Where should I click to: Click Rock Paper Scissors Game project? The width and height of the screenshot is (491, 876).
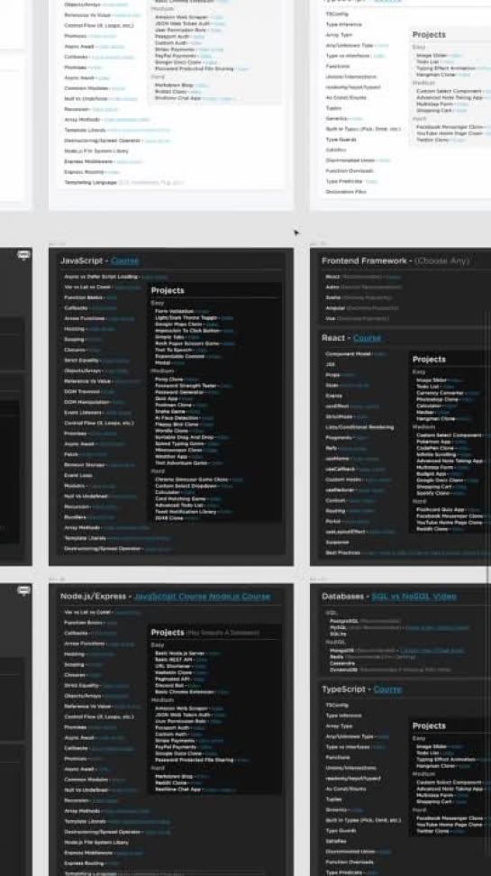(187, 343)
